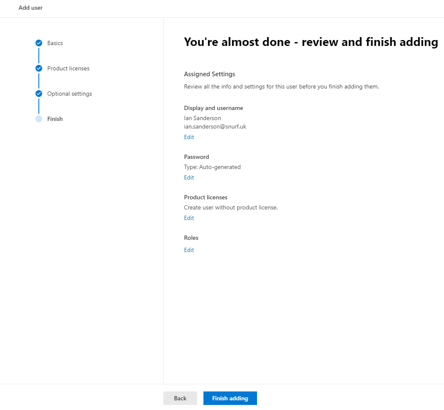Click the review and finish adding heading
444x410 pixels.
311,42
